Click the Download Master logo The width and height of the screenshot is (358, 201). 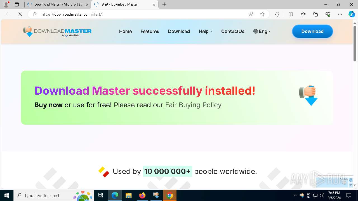point(57,32)
